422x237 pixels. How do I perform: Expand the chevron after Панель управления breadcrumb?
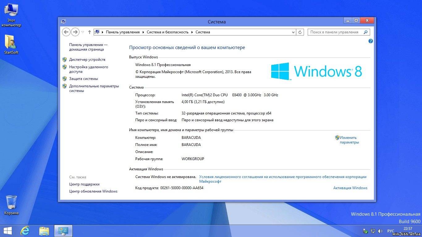[x=143, y=32]
